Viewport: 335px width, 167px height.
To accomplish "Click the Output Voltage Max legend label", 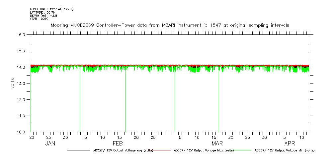I will click(204, 150).
